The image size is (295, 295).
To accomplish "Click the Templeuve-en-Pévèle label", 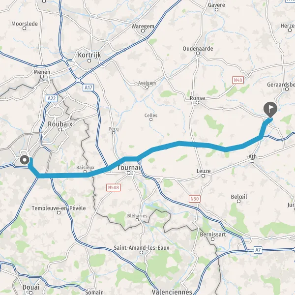I will click(59, 208).
